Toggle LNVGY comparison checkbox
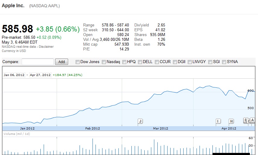The image size is (258, 155). click(x=190, y=62)
